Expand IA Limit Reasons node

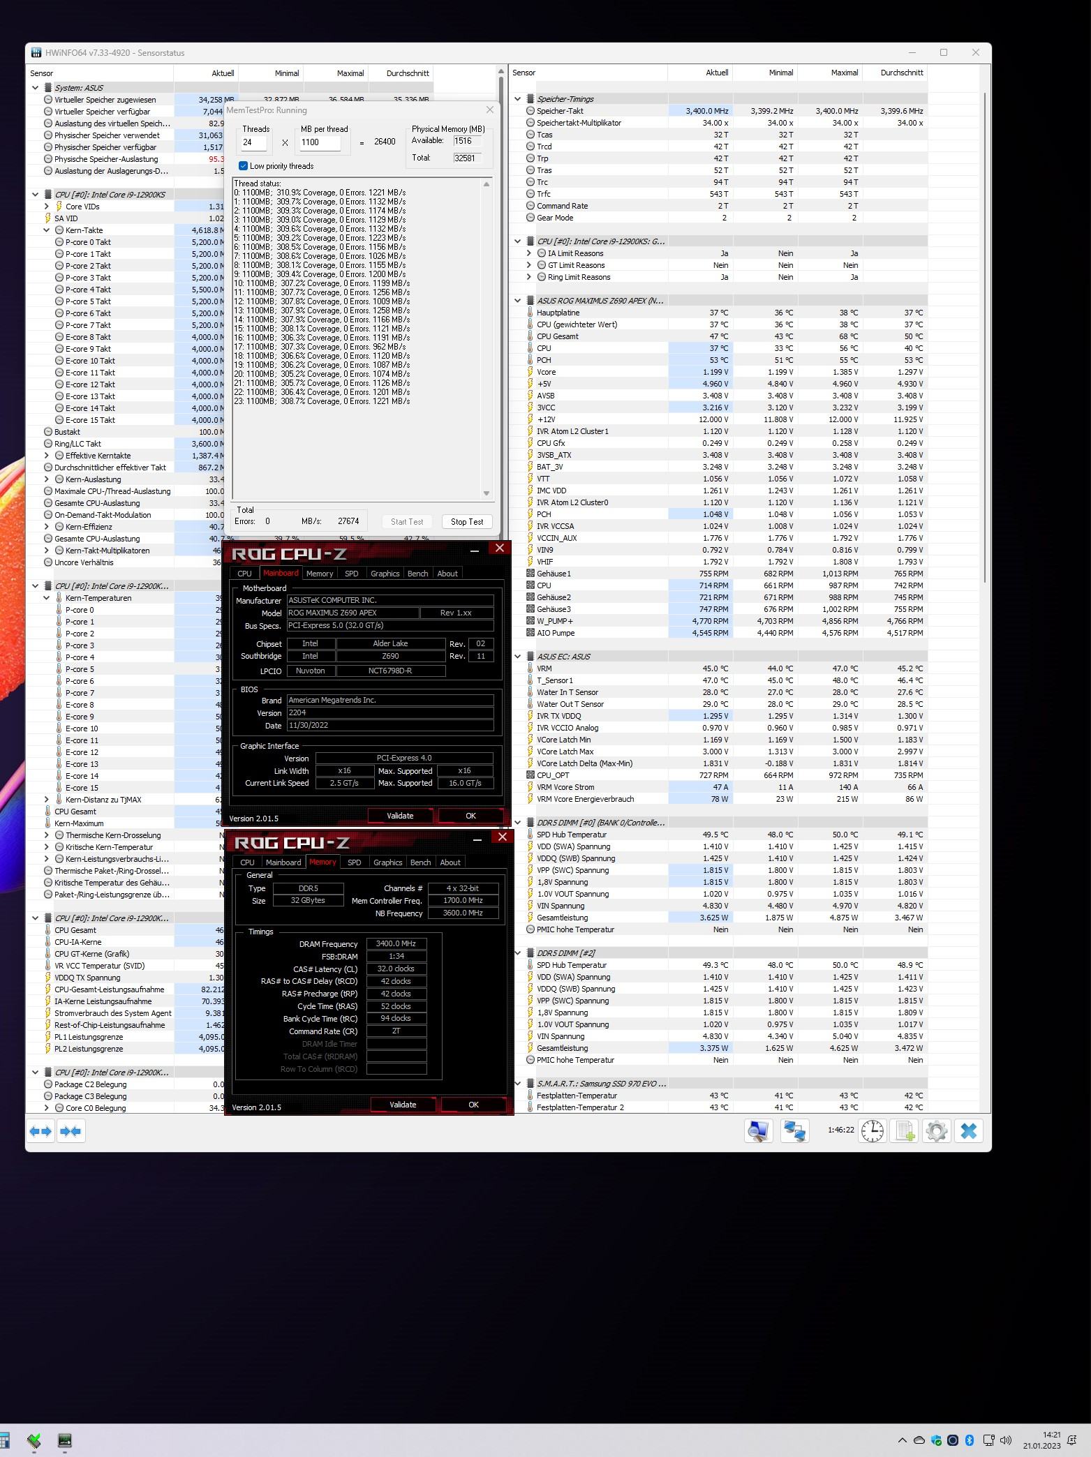[528, 253]
